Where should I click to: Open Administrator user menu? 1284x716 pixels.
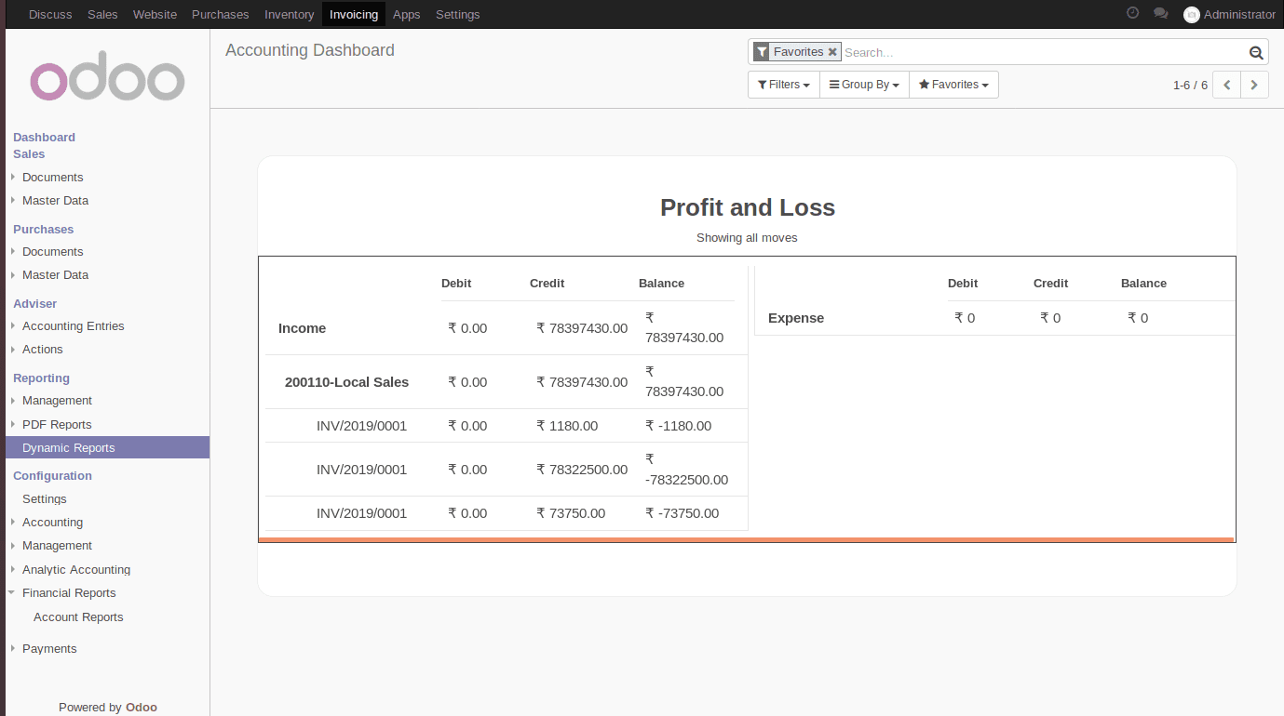[x=1229, y=14]
